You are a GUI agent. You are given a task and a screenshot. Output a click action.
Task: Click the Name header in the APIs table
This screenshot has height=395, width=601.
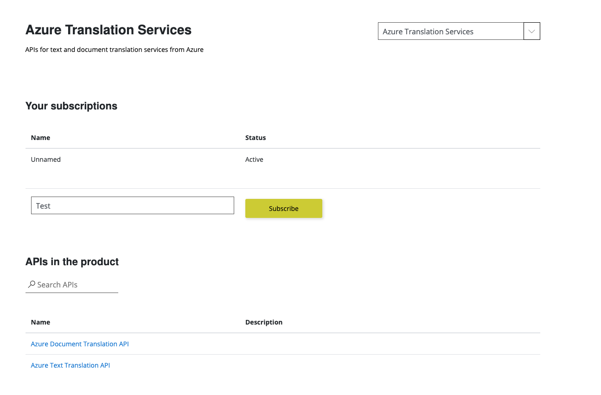40,322
